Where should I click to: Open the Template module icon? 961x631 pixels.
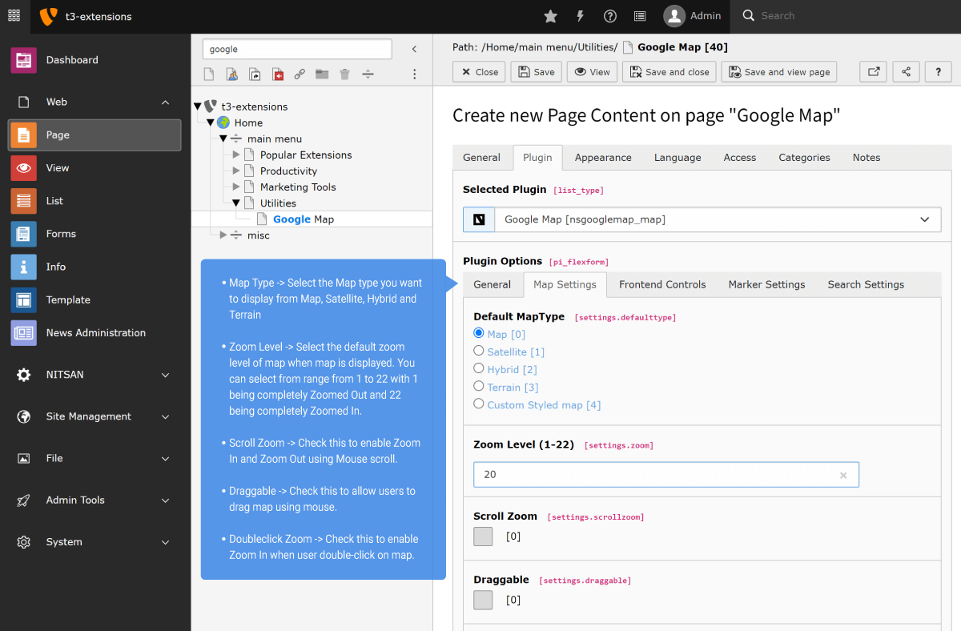pos(23,299)
